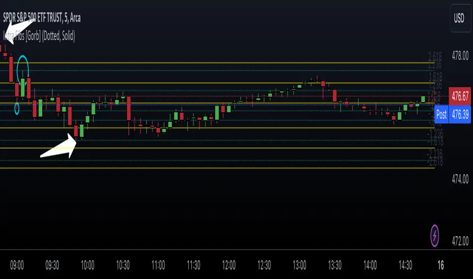Screen dimensions: 473x279
Task: Open the Intra Fibs [Gorb] indicator legend
Action: click(39, 36)
